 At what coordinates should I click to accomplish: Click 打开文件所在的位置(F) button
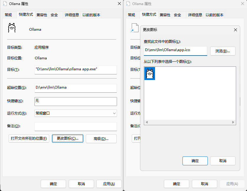point(29,139)
